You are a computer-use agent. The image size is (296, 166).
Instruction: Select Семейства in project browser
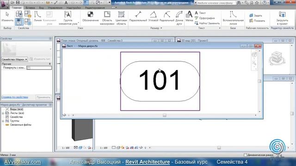point(16,117)
